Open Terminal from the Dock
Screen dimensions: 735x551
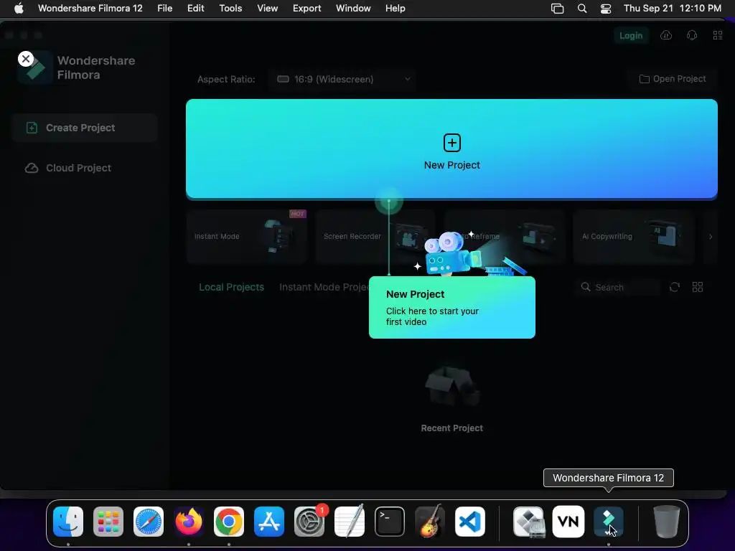click(390, 522)
